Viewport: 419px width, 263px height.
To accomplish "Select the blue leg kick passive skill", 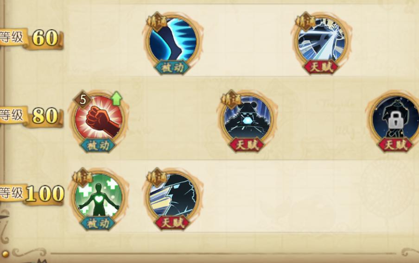I will pos(172,41).
